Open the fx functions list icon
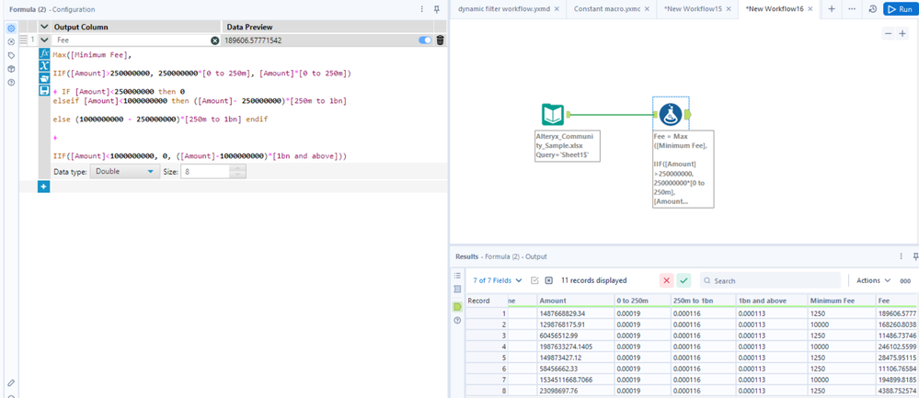The image size is (919, 398). tap(44, 55)
